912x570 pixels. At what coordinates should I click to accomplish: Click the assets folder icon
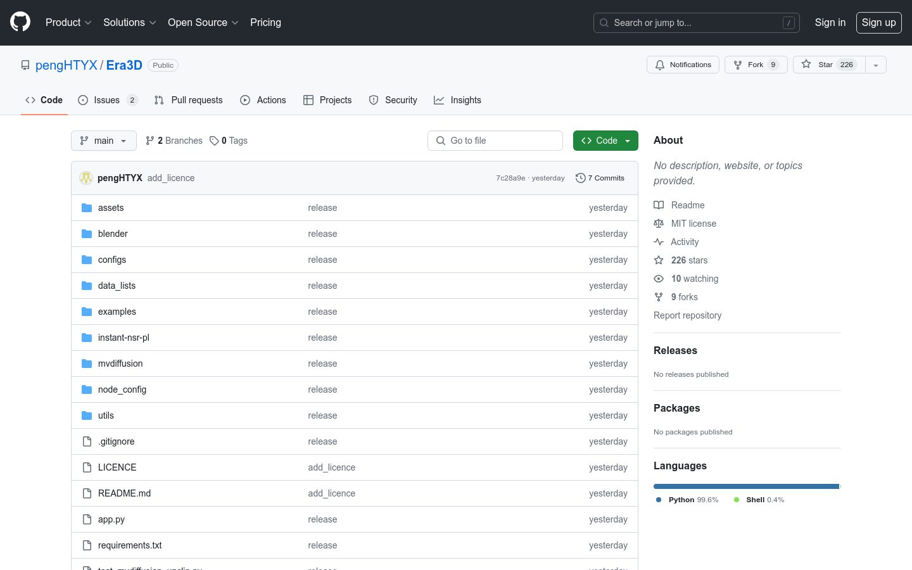pyautogui.click(x=87, y=208)
